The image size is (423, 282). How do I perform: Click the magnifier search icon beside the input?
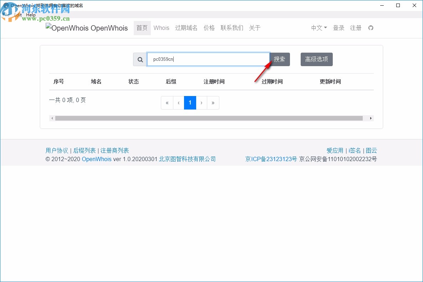140,59
